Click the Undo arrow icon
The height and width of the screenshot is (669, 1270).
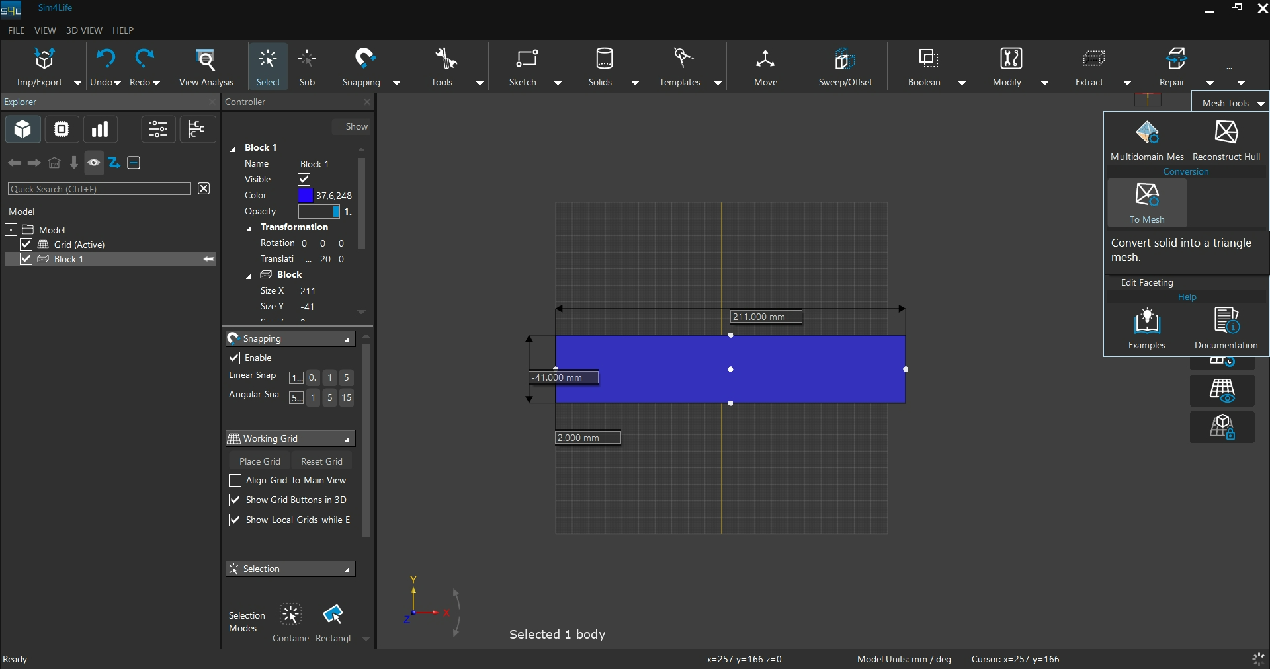click(105, 59)
